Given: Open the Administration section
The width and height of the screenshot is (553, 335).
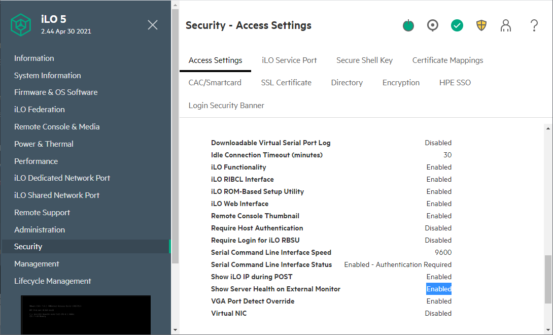Looking at the screenshot, I should click(x=39, y=230).
